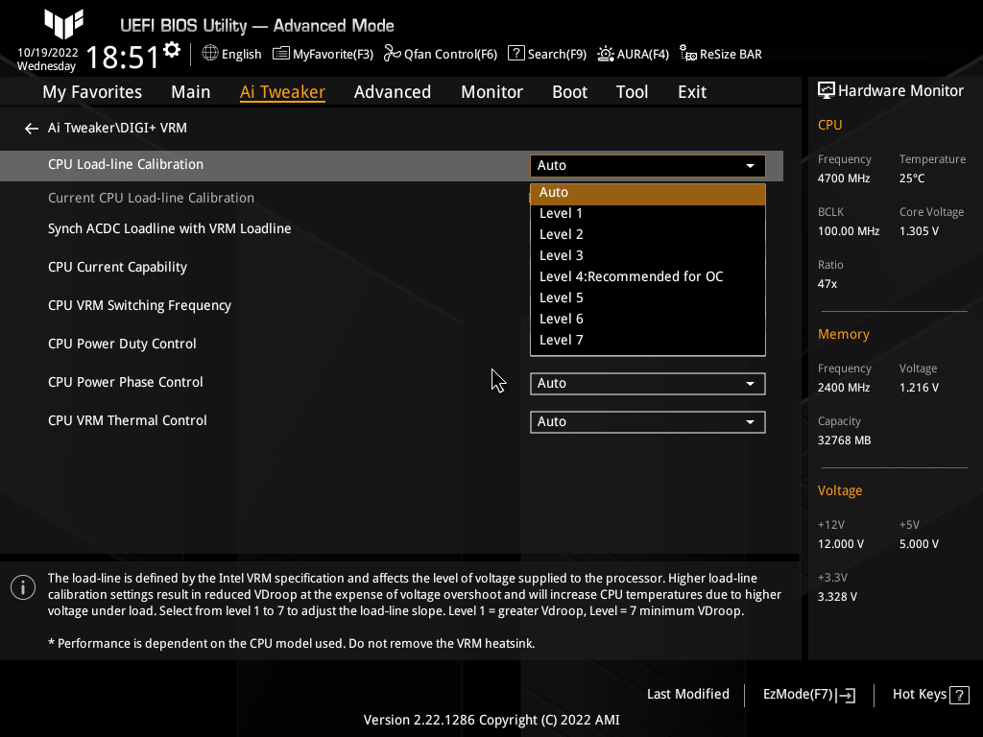983x737 pixels.
Task: Select Level 4:Recommended for OC
Action: point(631,276)
